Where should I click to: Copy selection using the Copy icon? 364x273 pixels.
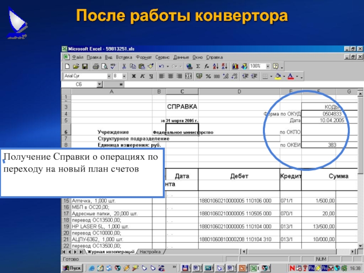133,66
